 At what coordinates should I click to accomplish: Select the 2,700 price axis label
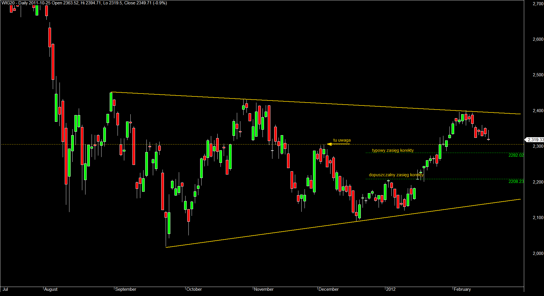coord(538,4)
